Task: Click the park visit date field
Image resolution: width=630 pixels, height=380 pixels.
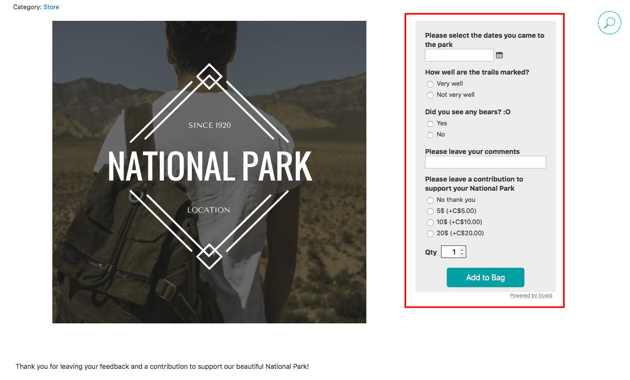Action: 459,55
